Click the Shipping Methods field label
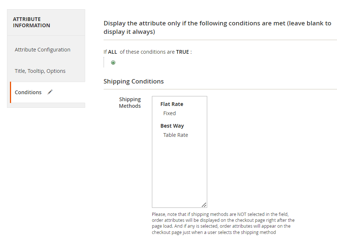The image size is (337, 238). pos(130,103)
